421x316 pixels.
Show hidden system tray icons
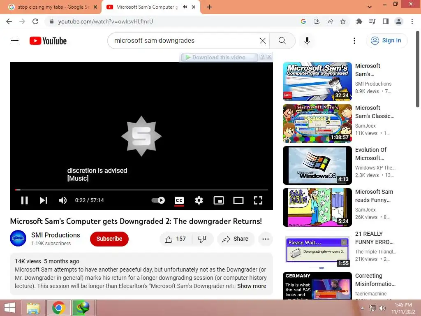tap(363, 308)
